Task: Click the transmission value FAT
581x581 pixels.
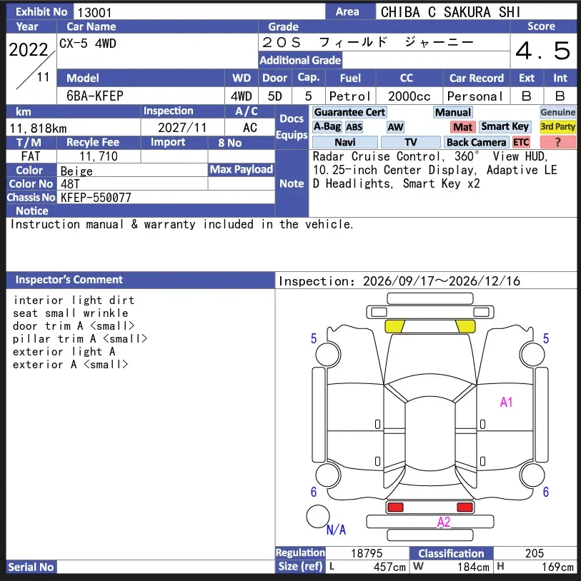Action: 31,156
